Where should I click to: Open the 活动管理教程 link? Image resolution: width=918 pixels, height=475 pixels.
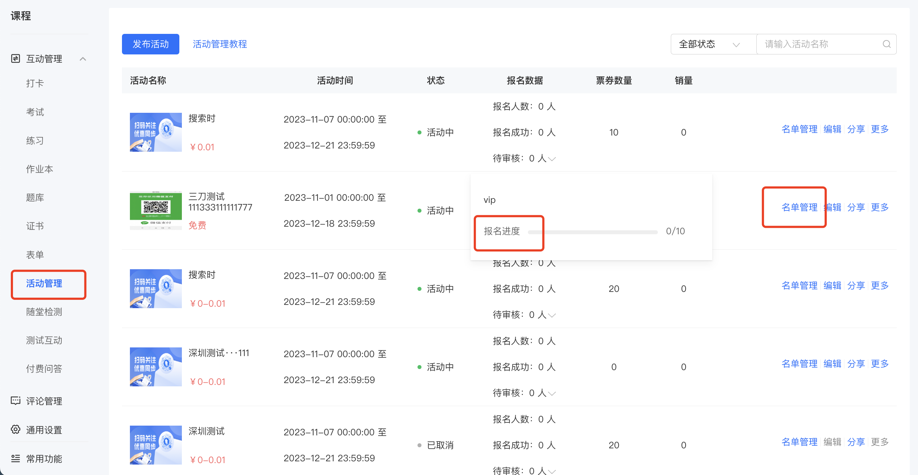220,44
